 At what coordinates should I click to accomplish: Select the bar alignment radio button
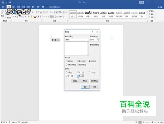click(x=78, y=65)
